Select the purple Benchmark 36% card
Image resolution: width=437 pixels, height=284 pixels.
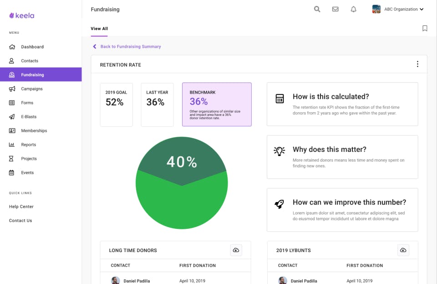click(217, 104)
